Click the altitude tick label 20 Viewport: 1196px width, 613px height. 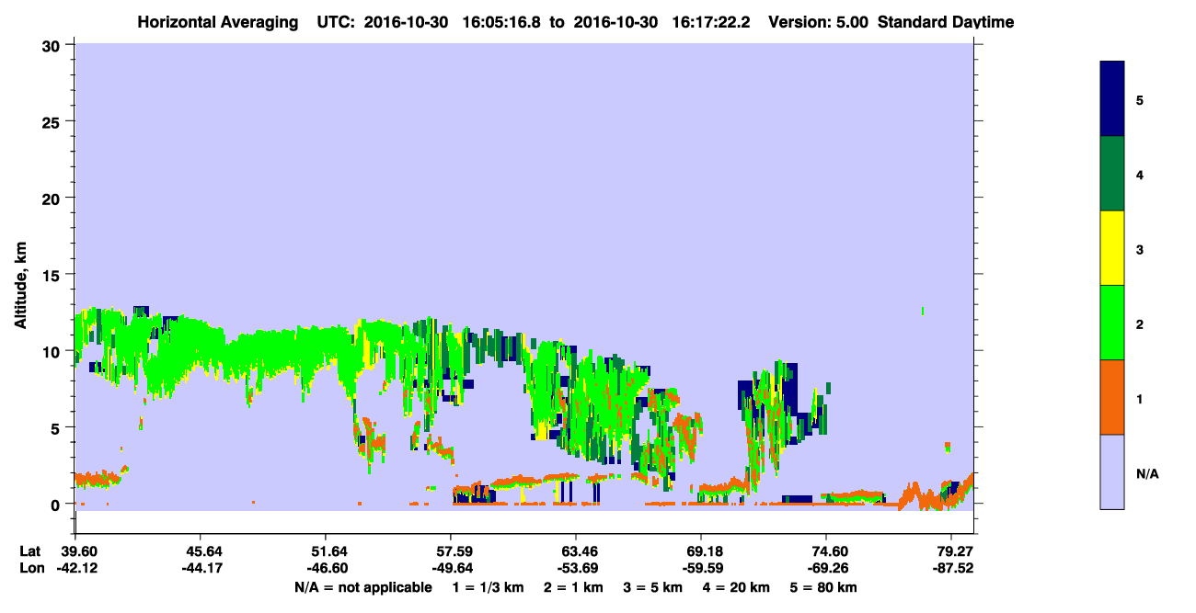click(52, 199)
